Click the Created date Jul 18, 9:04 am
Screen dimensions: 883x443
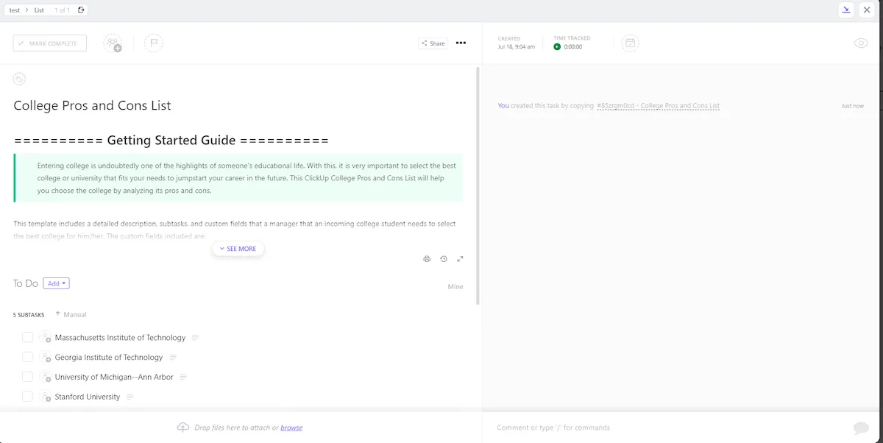[x=516, y=46]
